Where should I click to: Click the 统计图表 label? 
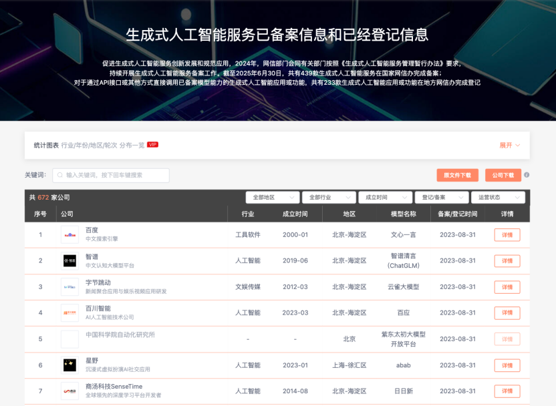(46, 146)
